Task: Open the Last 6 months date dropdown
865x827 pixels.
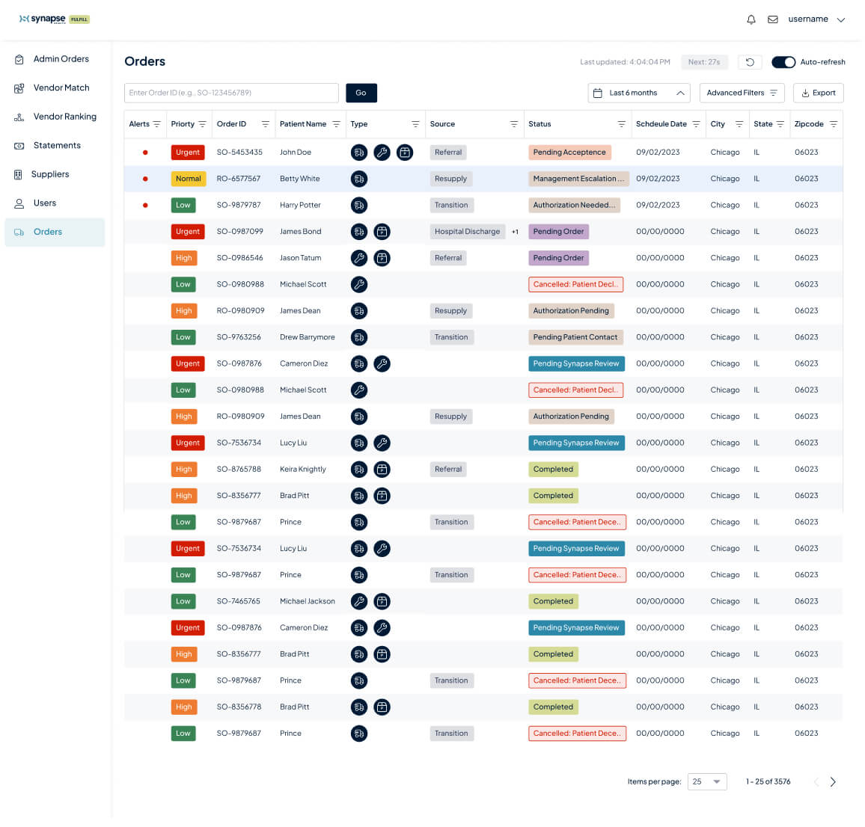Action: point(639,93)
